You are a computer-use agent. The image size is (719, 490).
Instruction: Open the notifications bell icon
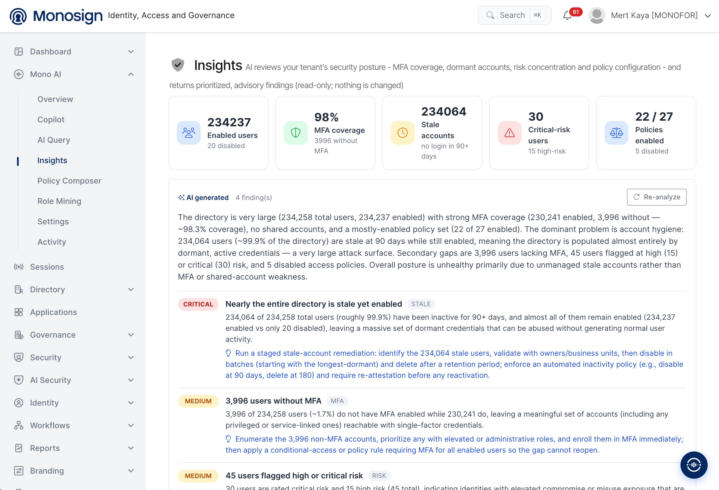coord(567,16)
